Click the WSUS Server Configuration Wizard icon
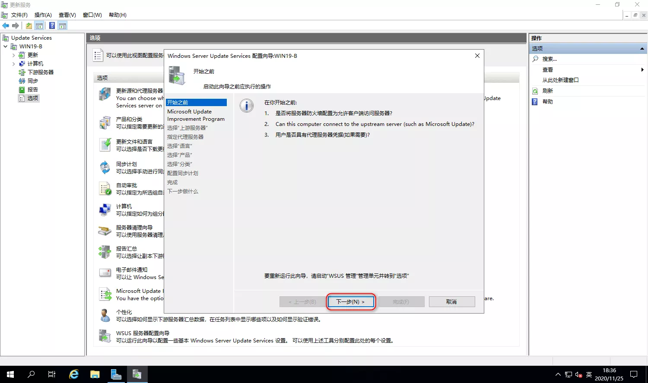Viewport: 648px width, 383px height. click(105, 336)
